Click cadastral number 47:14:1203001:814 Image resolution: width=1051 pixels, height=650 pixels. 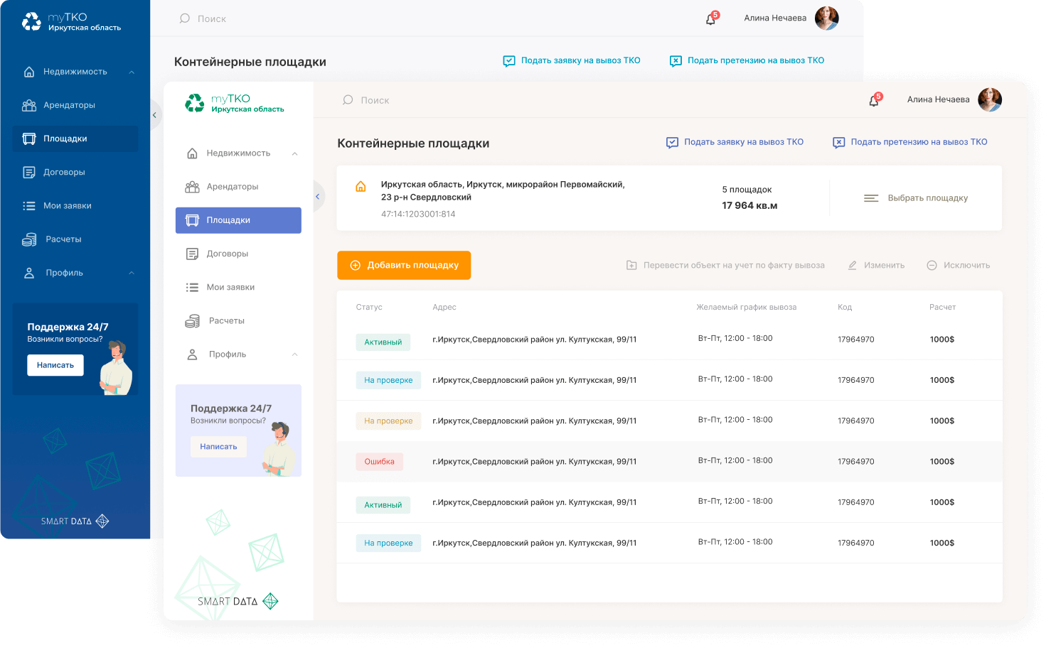tap(418, 214)
